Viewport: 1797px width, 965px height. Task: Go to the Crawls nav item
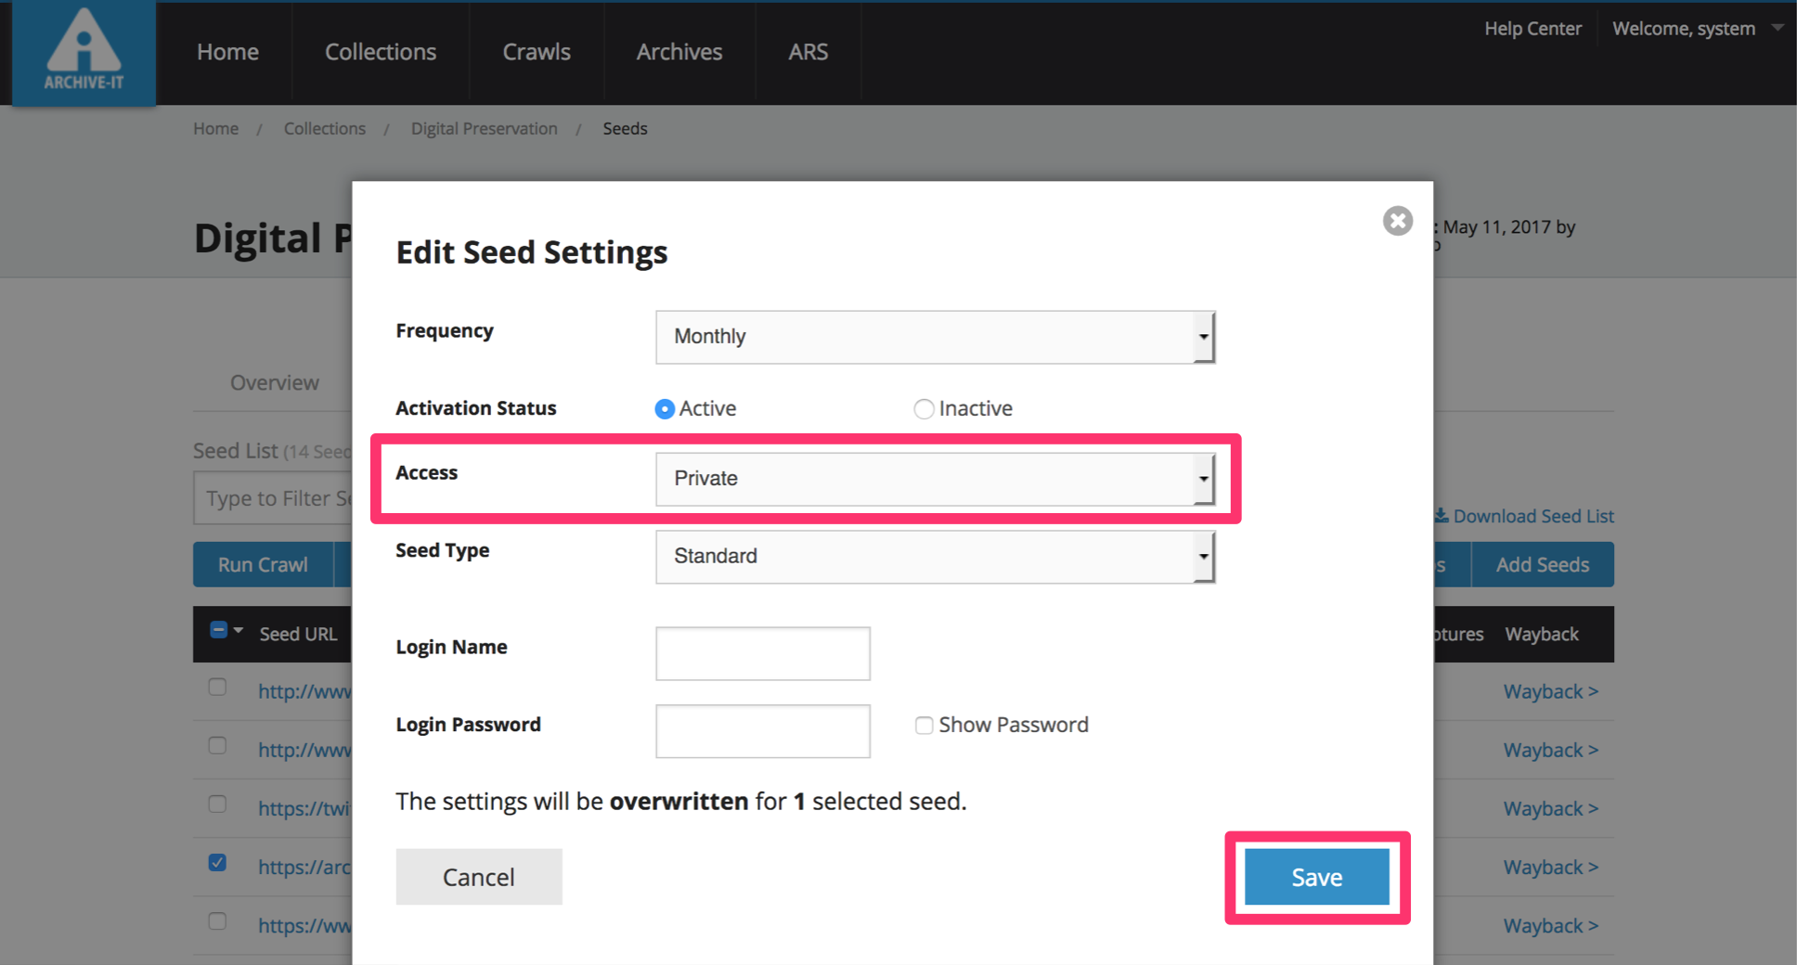tap(537, 52)
